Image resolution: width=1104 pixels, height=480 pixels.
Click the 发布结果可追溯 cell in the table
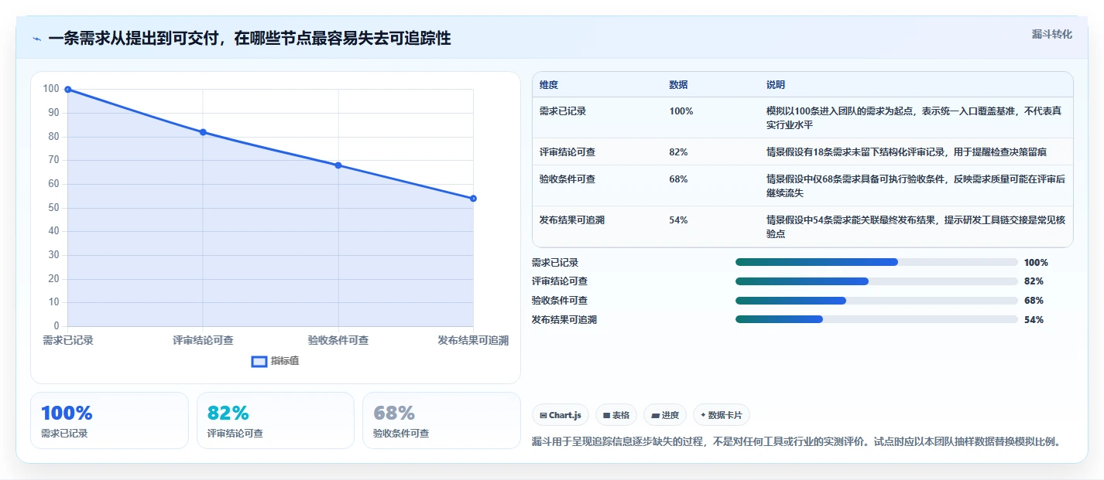572,220
